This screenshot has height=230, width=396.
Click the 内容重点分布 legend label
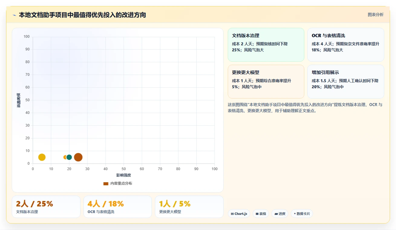point(121,183)
